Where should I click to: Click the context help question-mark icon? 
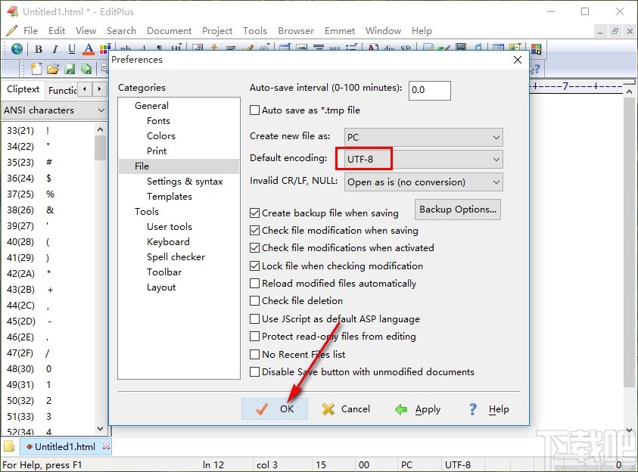pyautogui.click(x=535, y=69)
